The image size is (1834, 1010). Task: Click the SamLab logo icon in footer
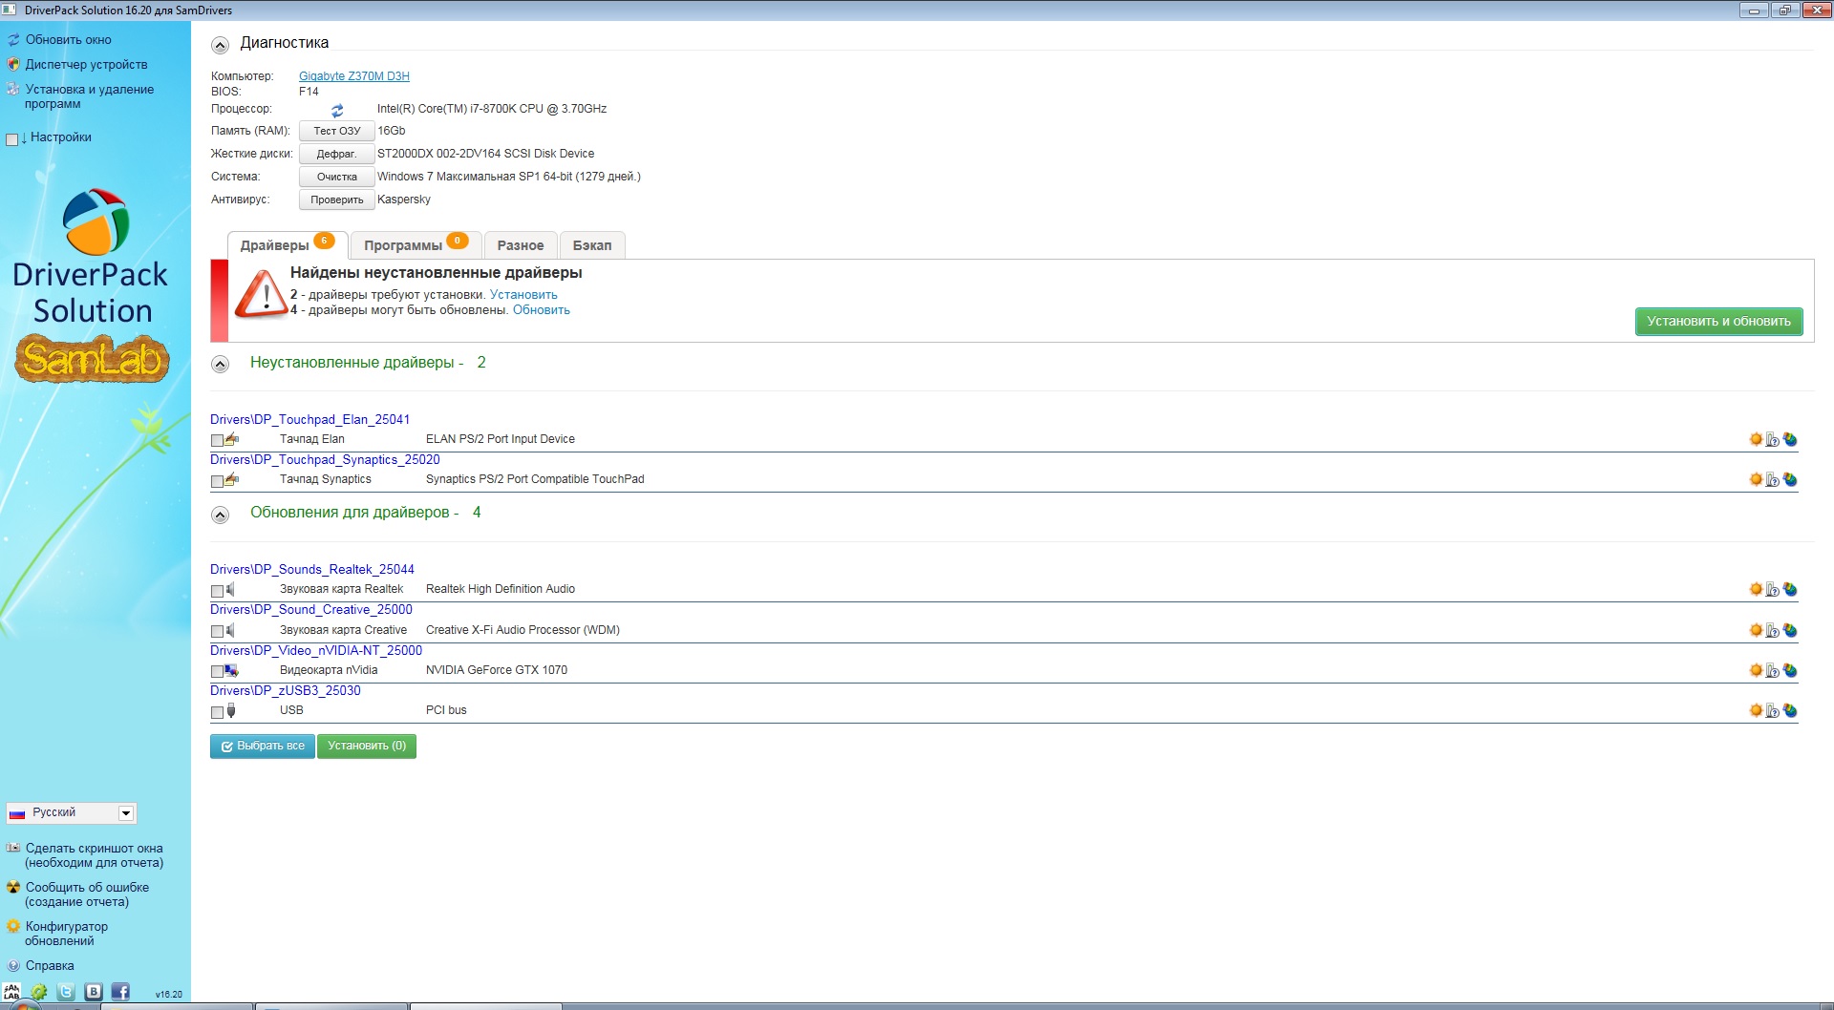click(12, 992)
